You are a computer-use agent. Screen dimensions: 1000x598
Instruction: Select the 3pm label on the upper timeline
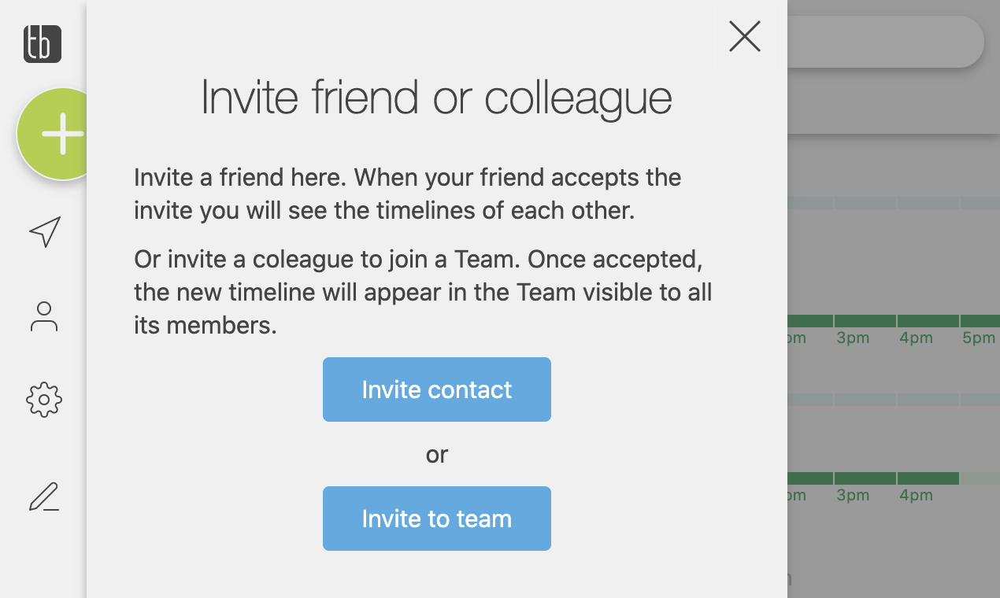854,338
